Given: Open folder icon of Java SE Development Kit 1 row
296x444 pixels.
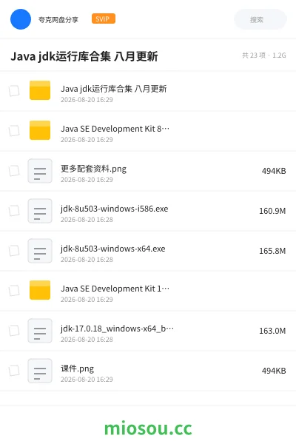Looking at the screenshot, I should tap(40, 290).
